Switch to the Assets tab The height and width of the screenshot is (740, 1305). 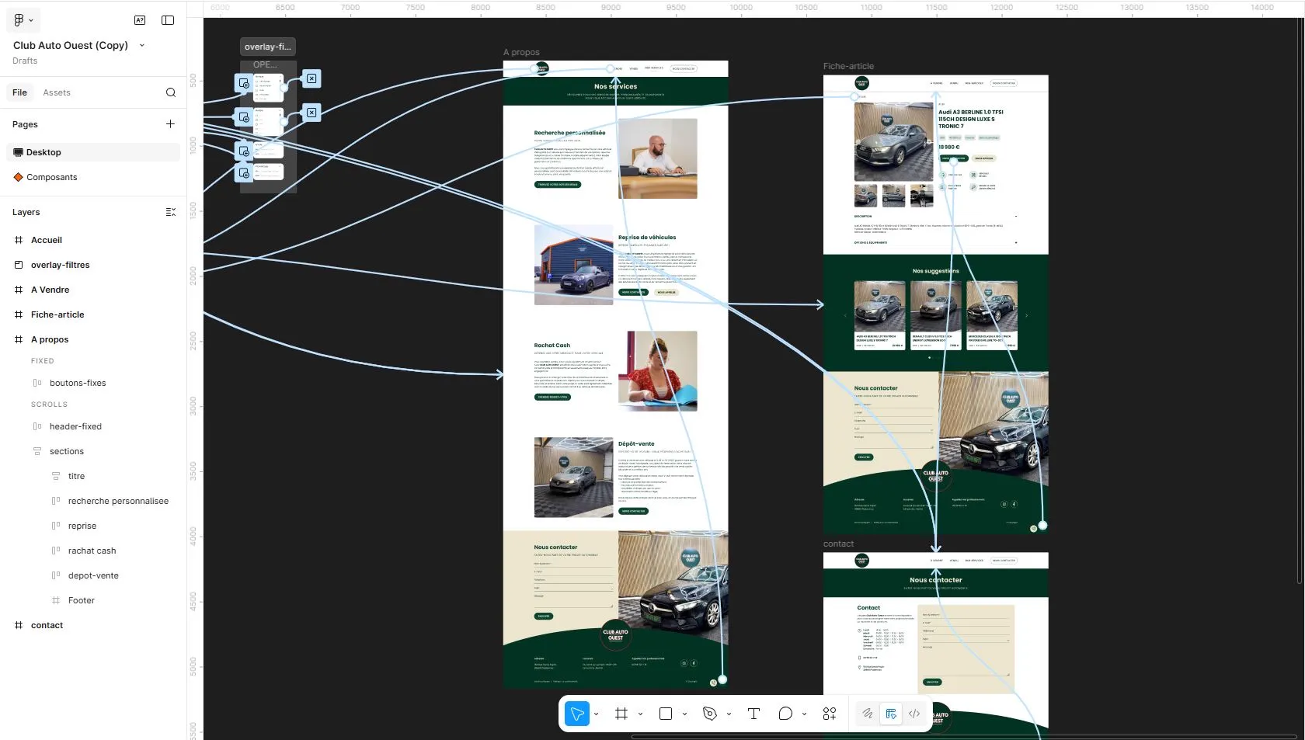[x=57, y=92]
